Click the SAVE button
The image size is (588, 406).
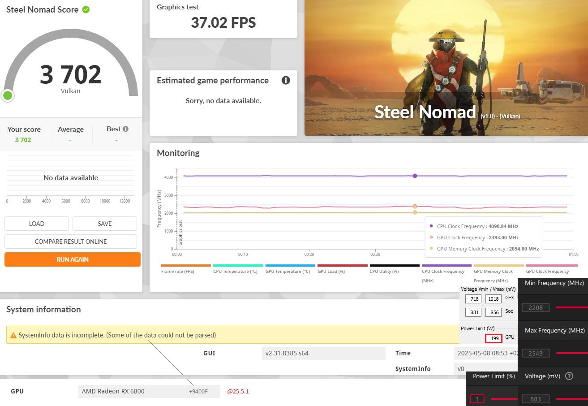point(105,224)
